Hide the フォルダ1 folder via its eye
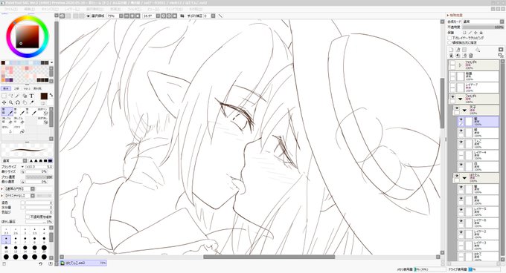This screenshot has width=506, height=273. pos(452,96)
